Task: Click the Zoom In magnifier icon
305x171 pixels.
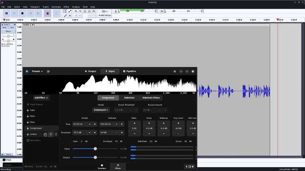Action: [x=76, y=11]
